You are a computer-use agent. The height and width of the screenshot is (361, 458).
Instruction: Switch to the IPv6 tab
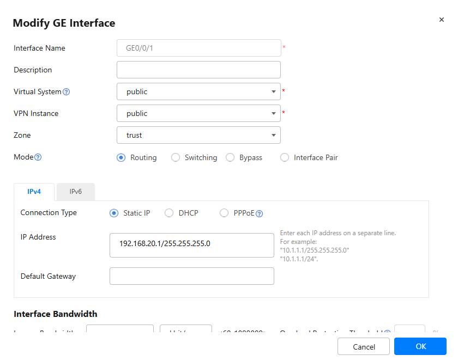76,192
